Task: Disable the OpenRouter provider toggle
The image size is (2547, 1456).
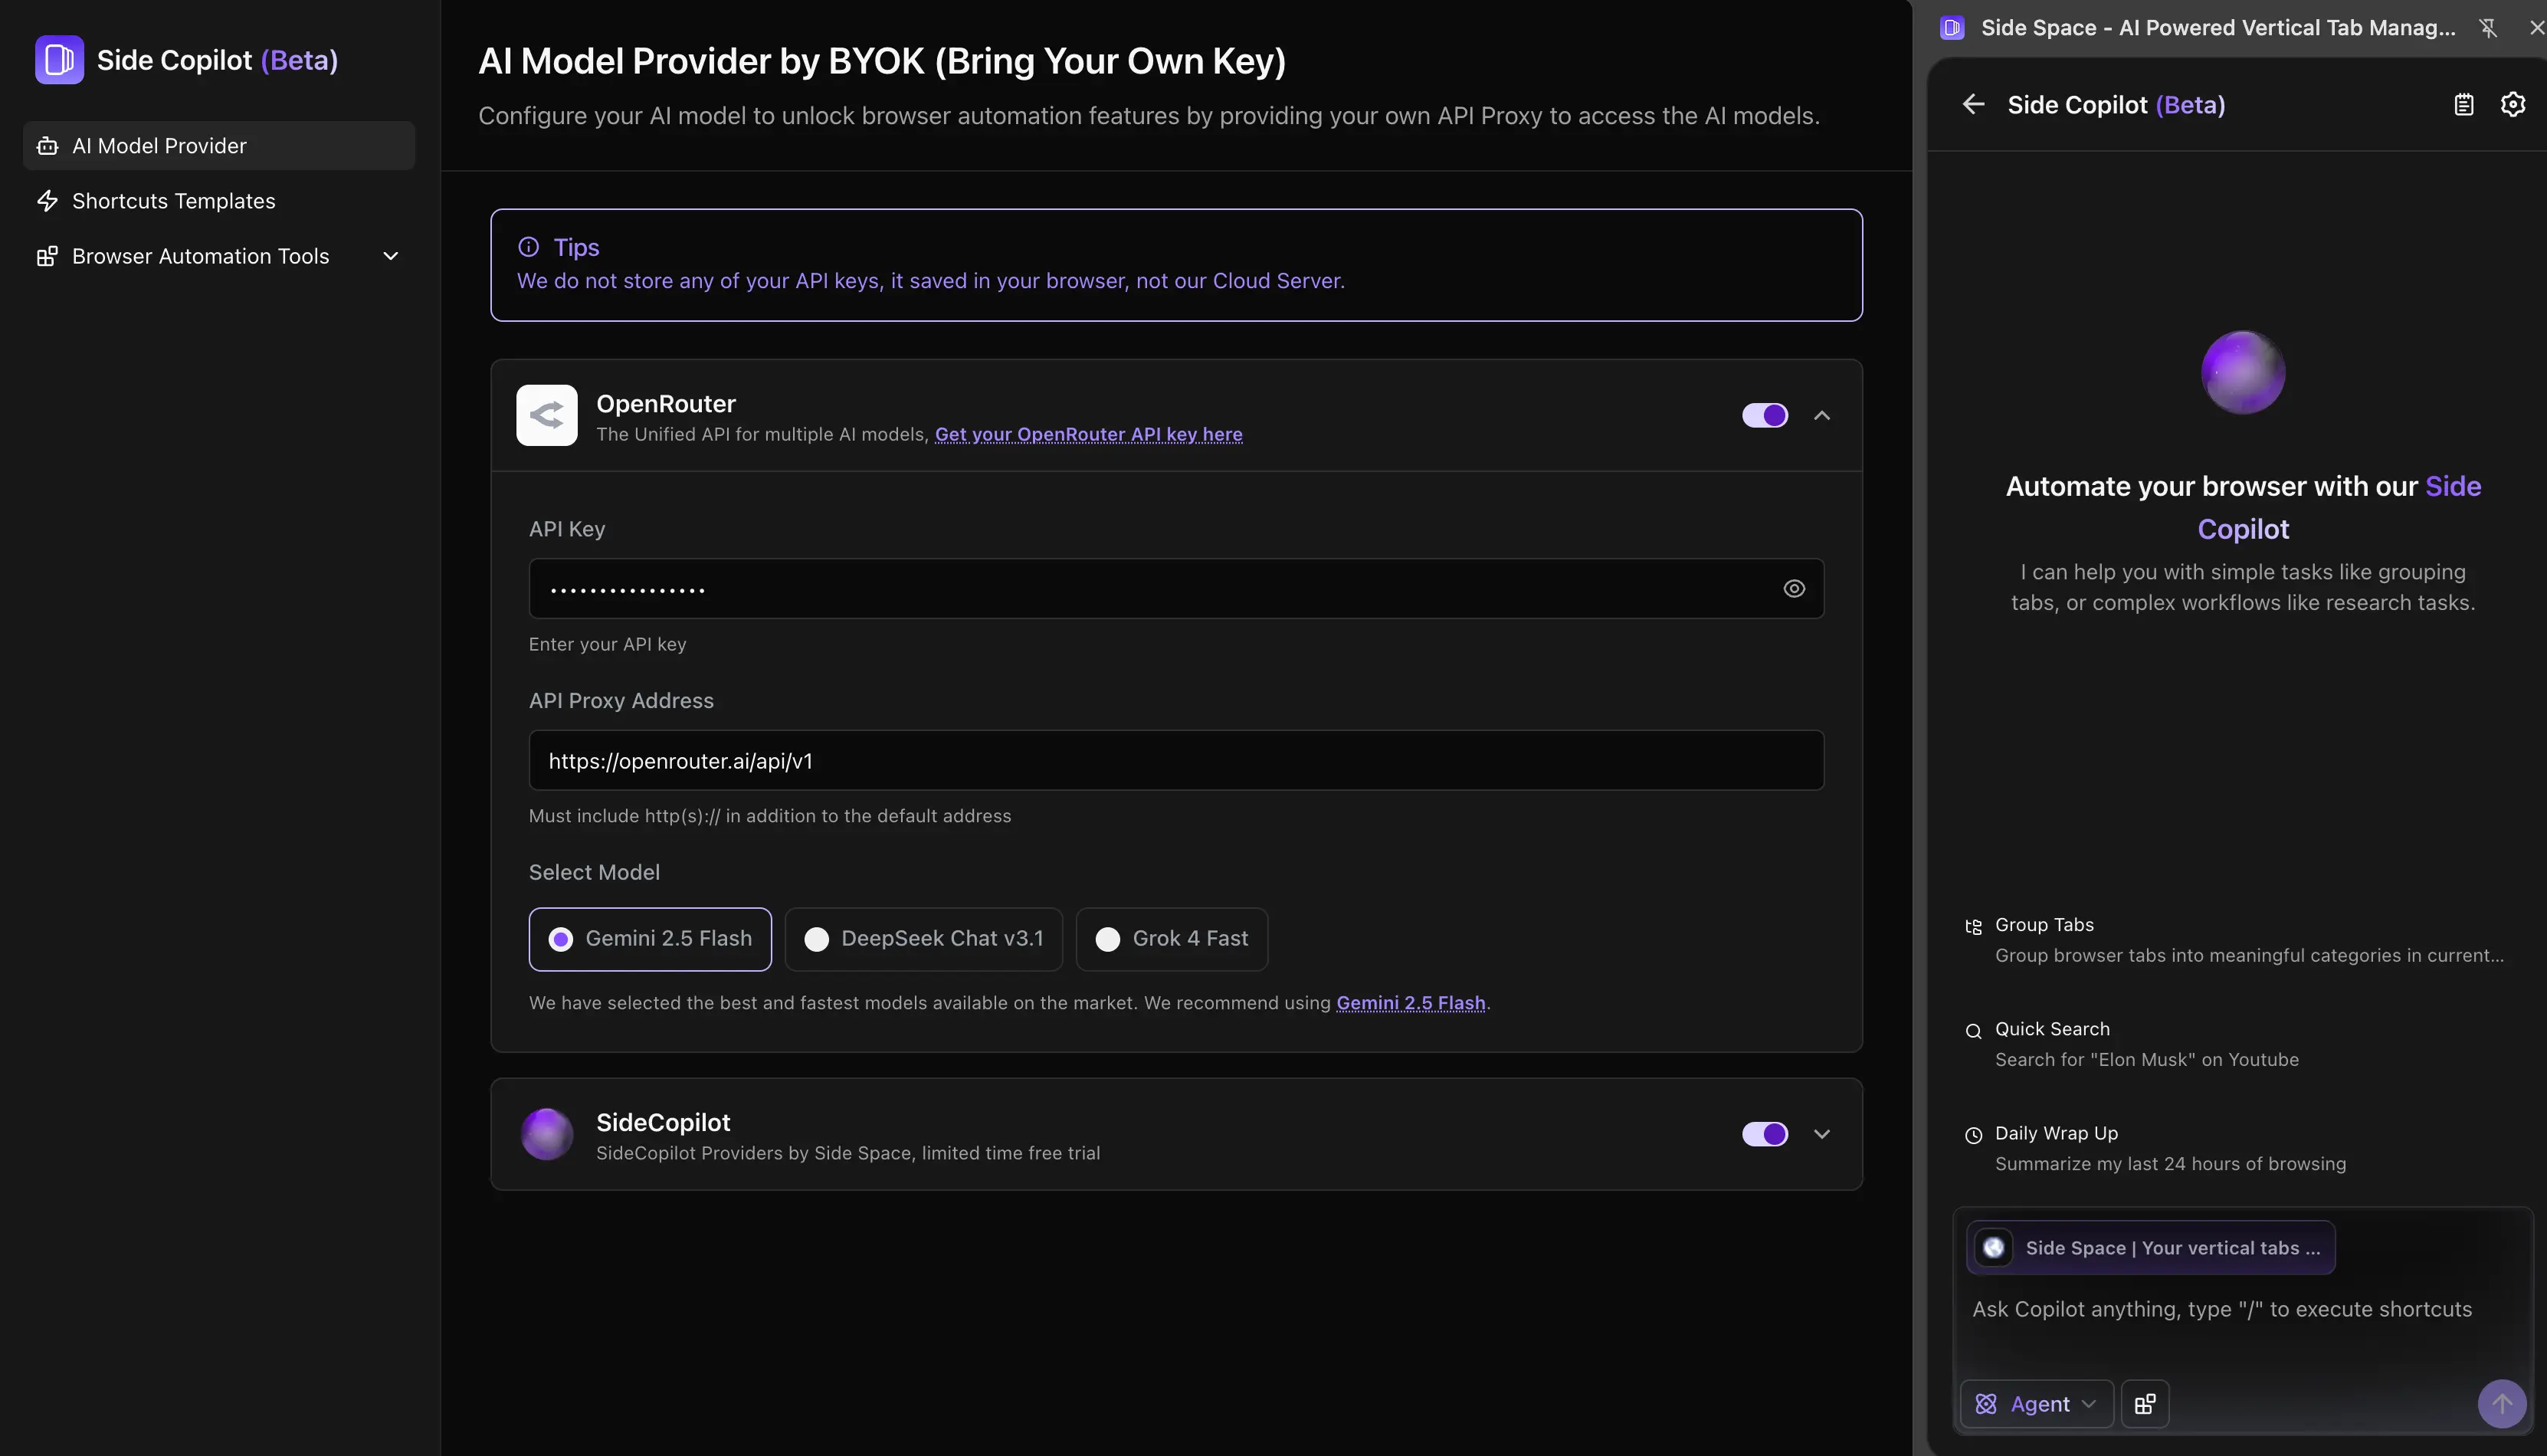Action: pyautogui.click(x=1765, y=415)
